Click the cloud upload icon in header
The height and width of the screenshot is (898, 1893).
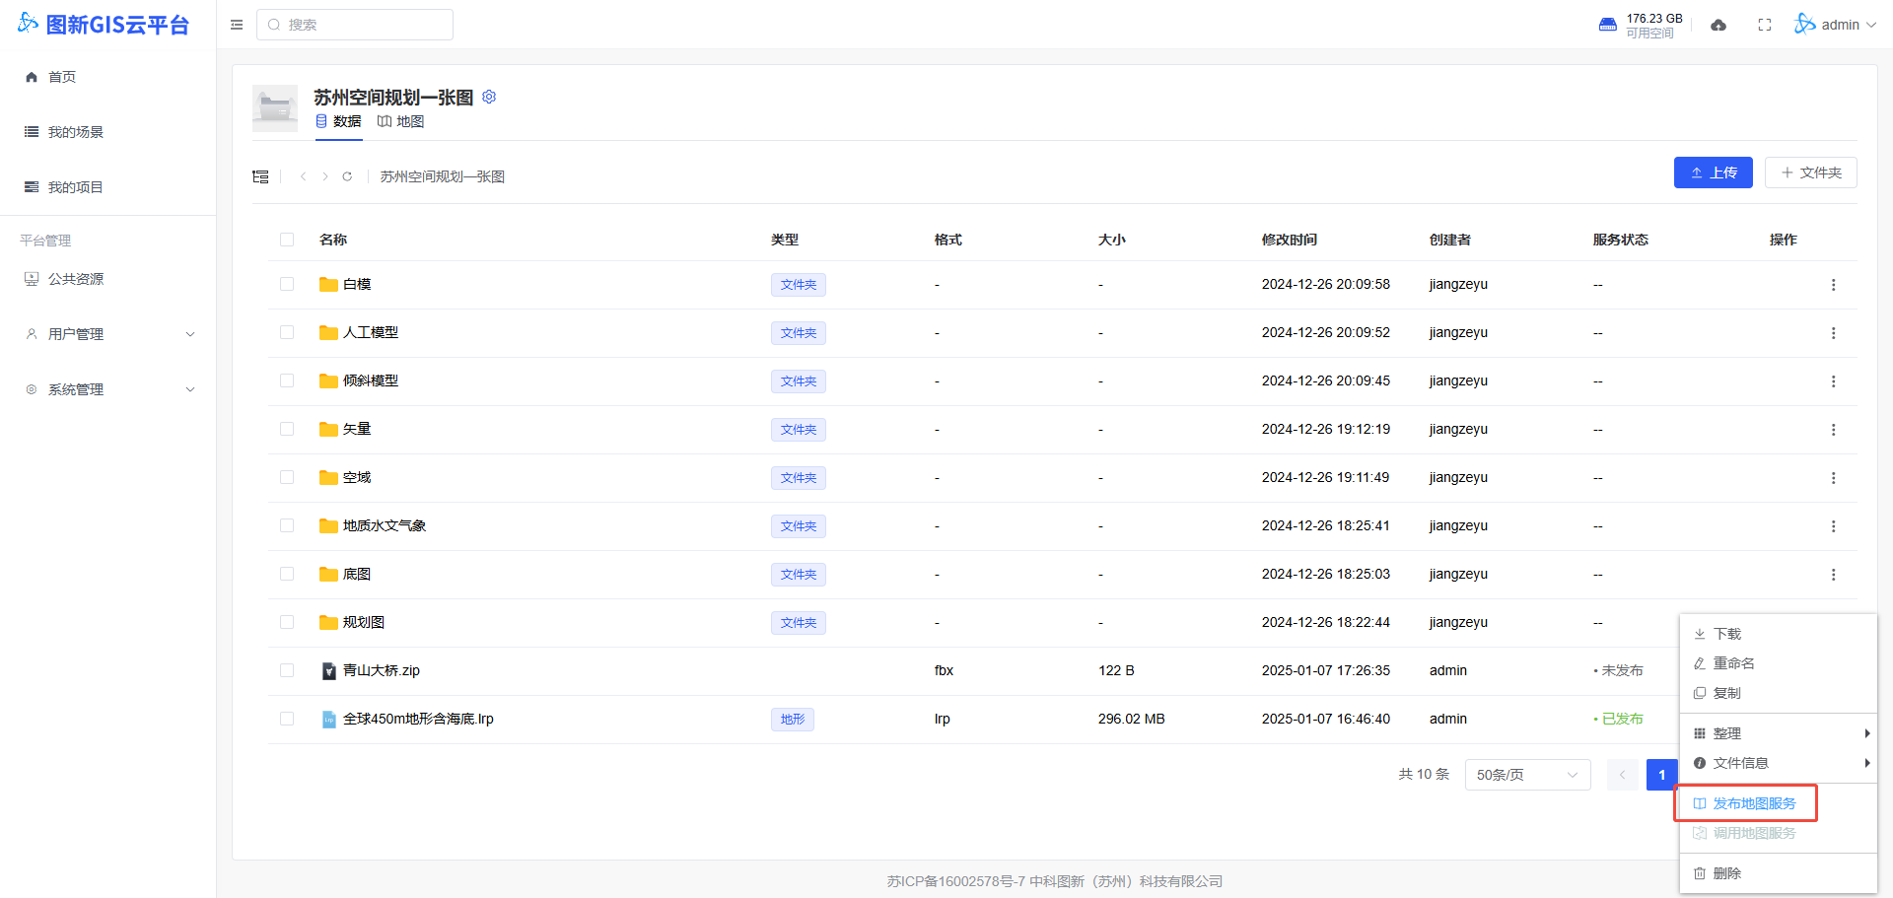click(x=1718, y=25)
